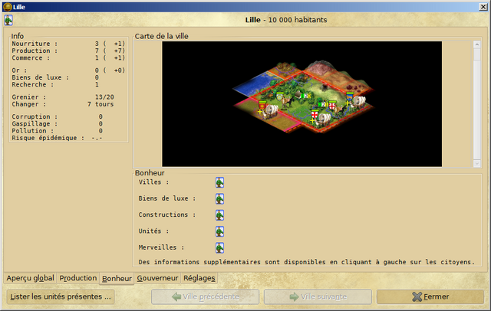The height and width of the screenshot is (311, 491).
Task: Go to Ville suivante
Action: (318, 296)
